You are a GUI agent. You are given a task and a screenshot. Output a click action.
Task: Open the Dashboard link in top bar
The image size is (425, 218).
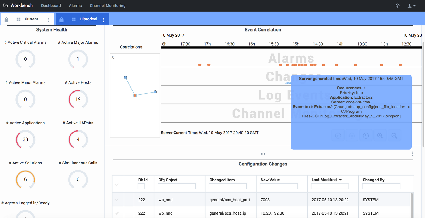click(51, 6)
